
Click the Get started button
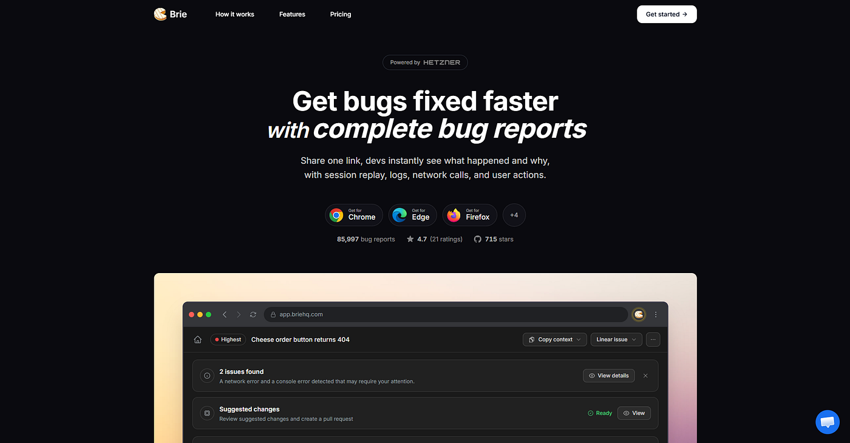[667, 14]
